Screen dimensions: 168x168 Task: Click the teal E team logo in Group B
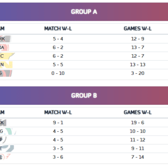click(x=7, y=149)
